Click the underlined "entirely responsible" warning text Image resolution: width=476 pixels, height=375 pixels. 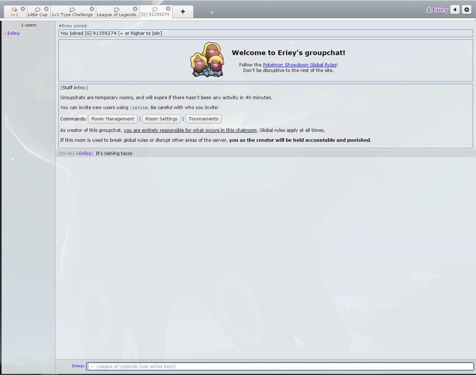pyautogui.click(x=190, y=130)
